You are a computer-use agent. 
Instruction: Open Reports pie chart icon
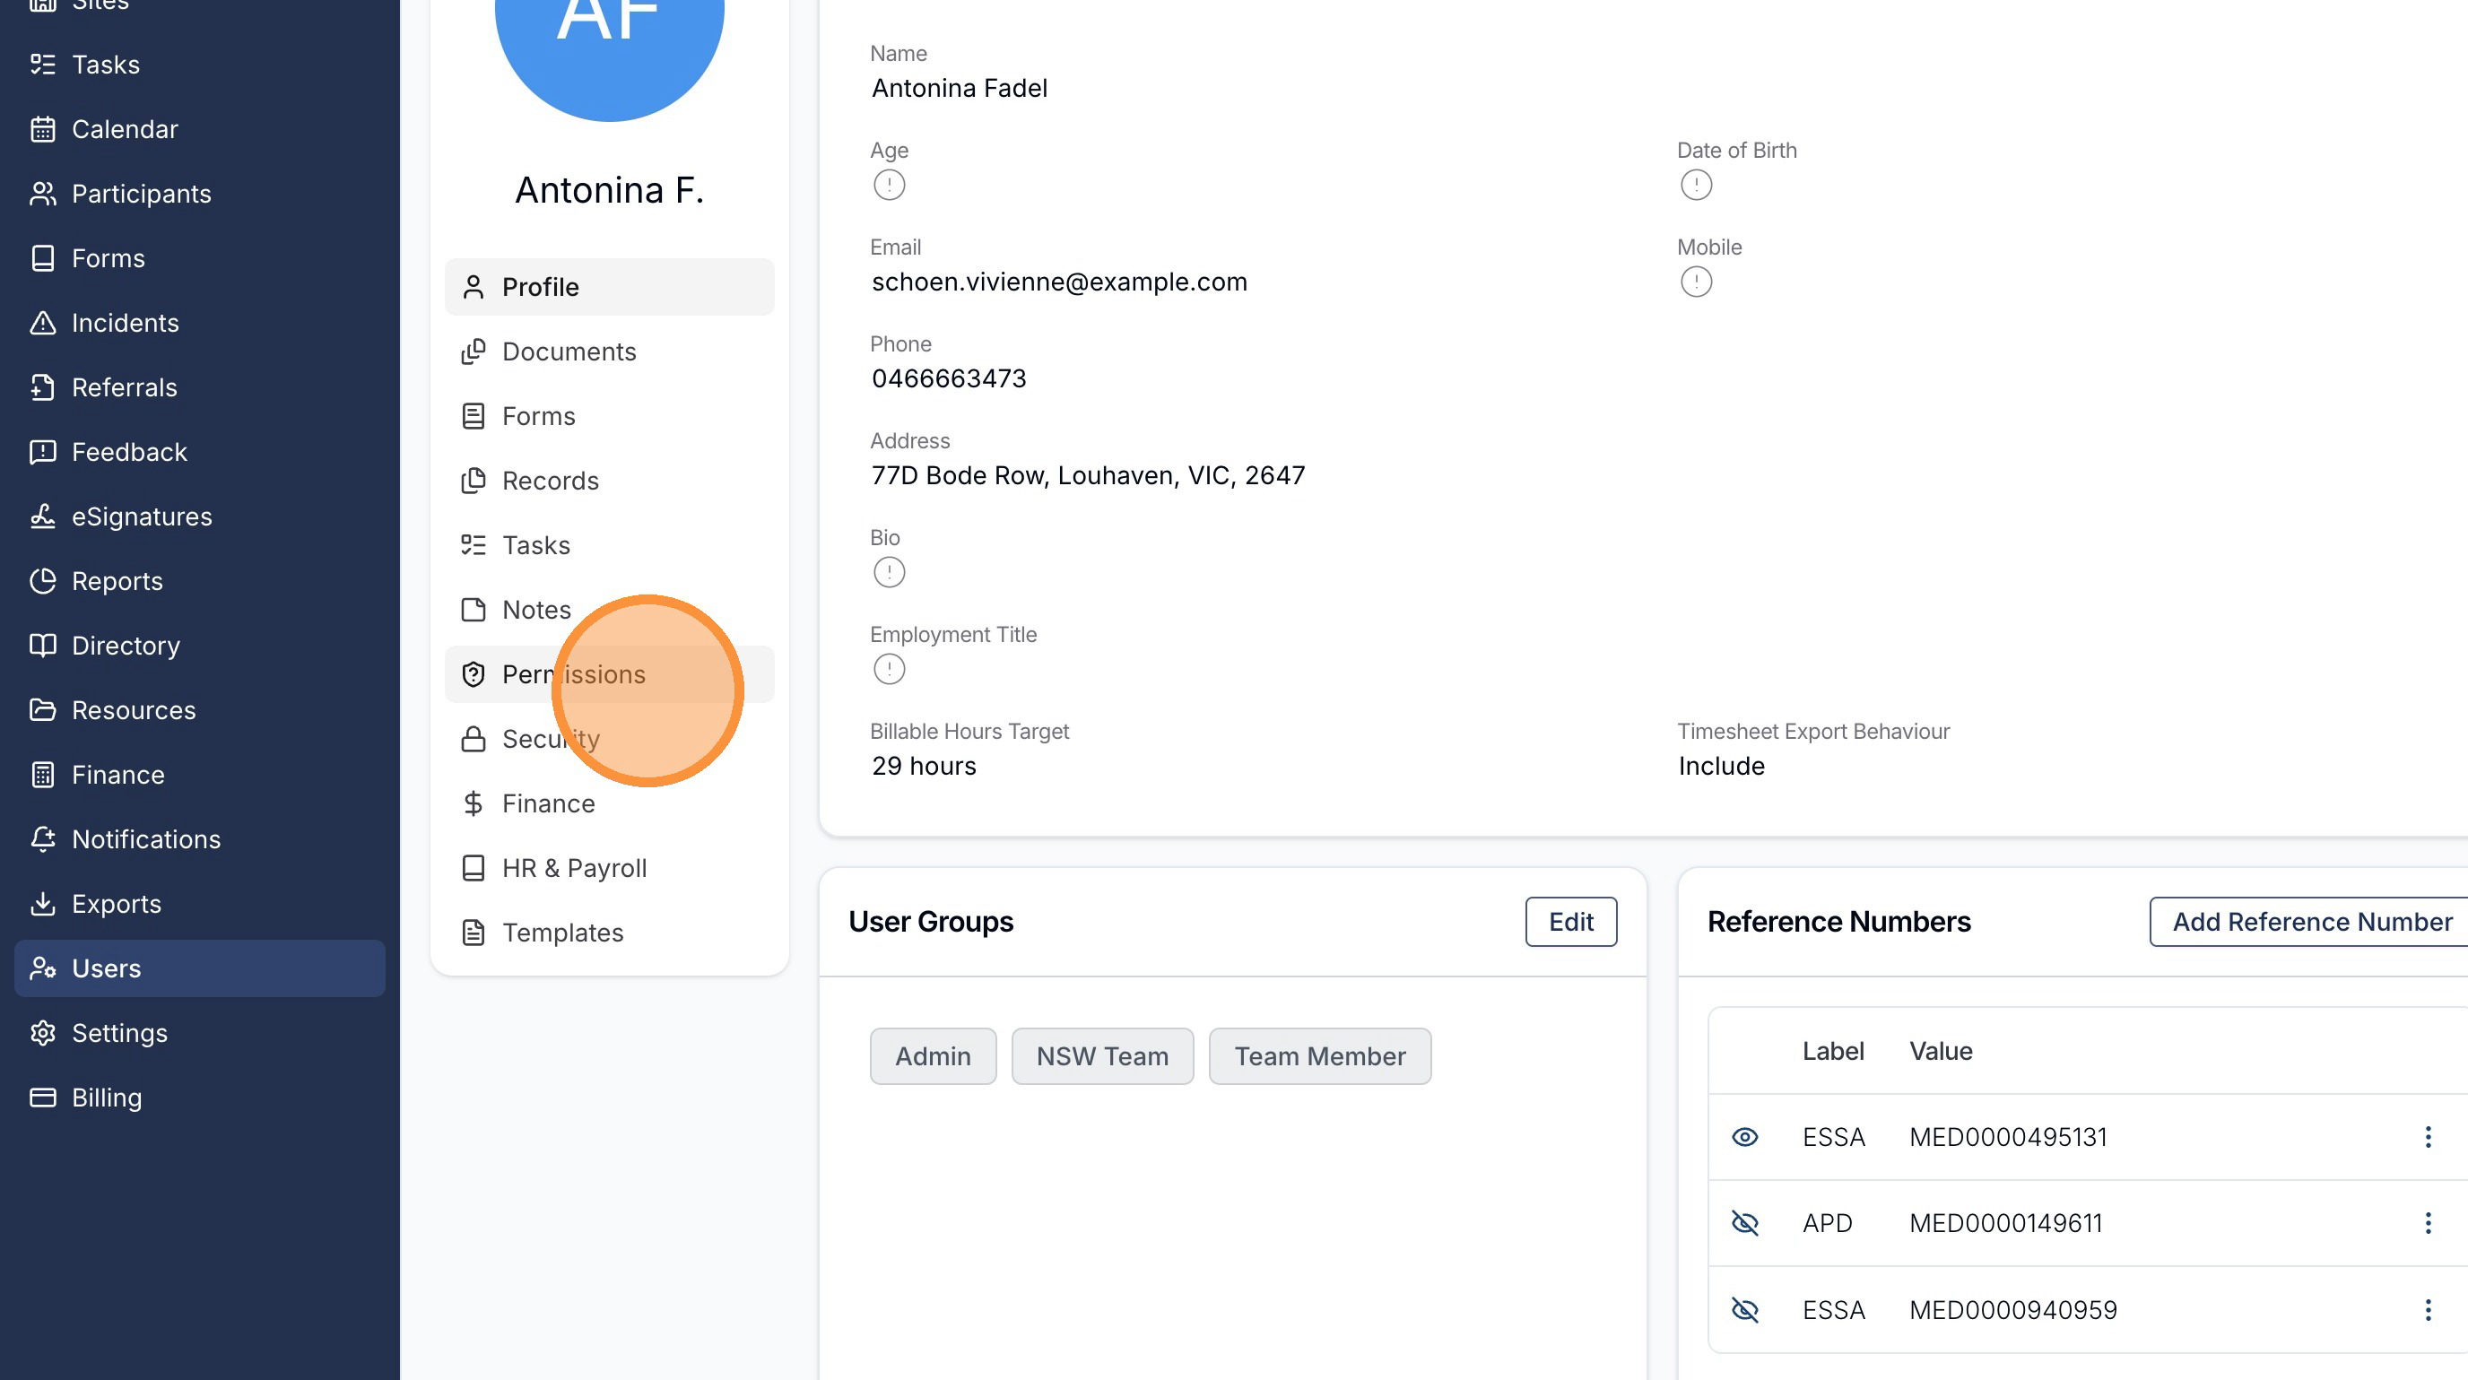coord(42,581)
